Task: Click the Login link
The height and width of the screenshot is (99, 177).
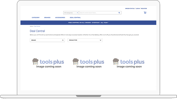Action: [x=138, y=9]
